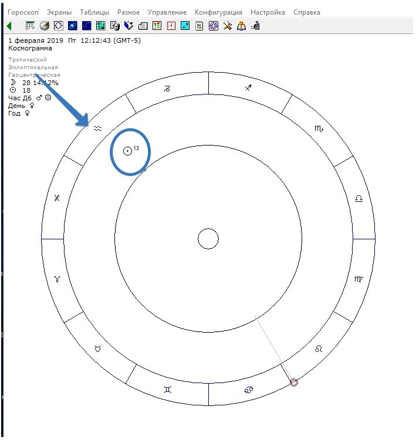Viewport: 416px width, 440px height.
Task: Click the 'Год' Venus row
Action: point(19,113)
